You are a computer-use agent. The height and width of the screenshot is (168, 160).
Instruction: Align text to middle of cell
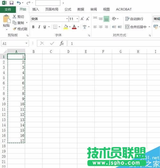(101, 19)
